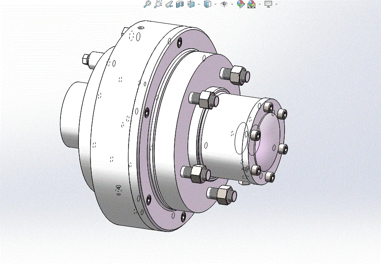Click the View Settings monitor icon

coord(268,4)
